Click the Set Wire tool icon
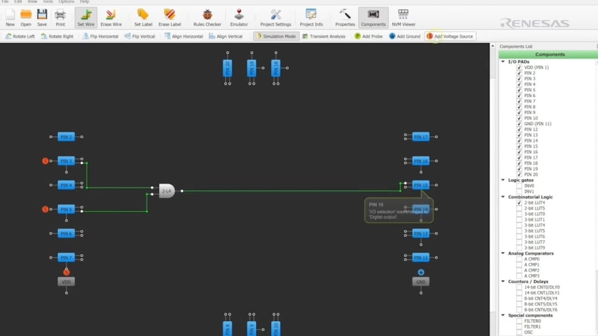 [85, 17]
